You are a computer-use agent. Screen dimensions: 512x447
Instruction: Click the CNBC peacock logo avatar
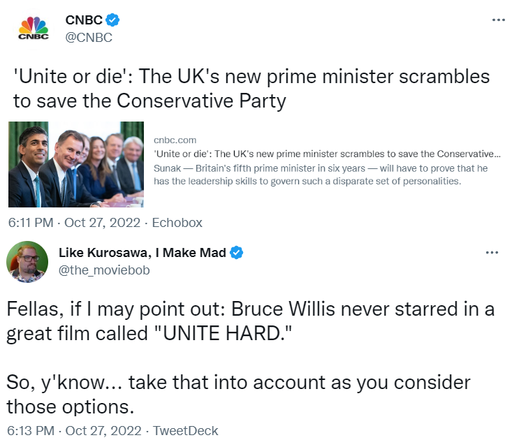click(33, 28)
